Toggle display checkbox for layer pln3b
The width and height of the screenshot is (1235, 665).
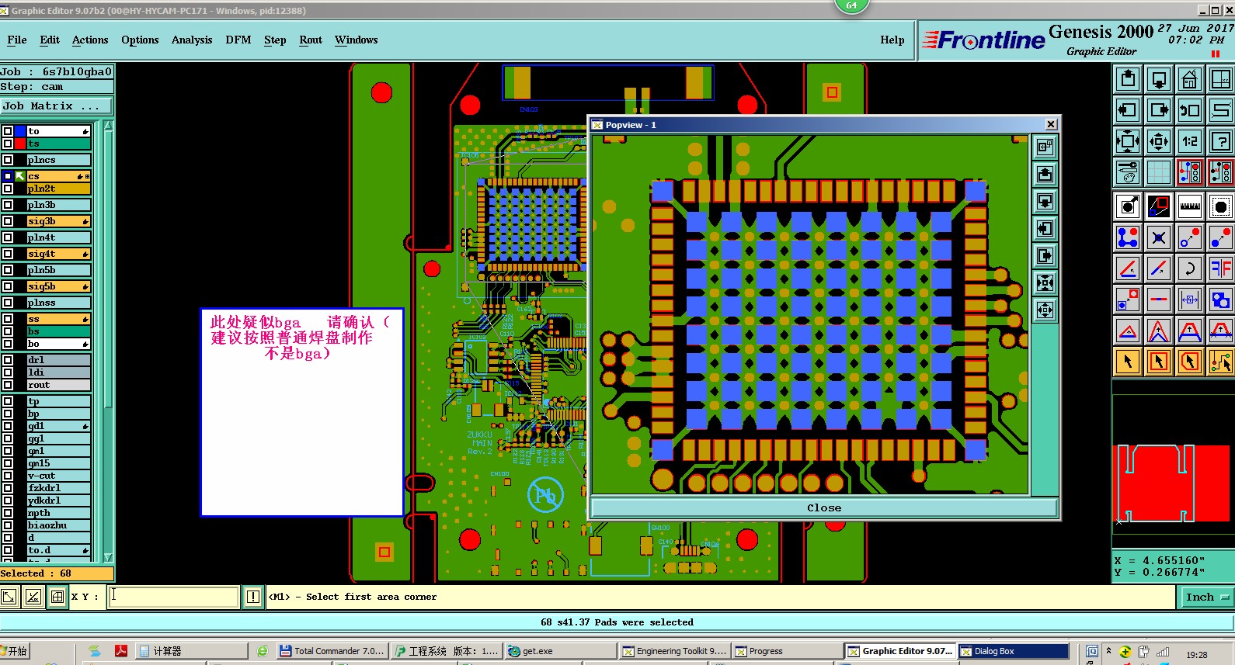8,205
